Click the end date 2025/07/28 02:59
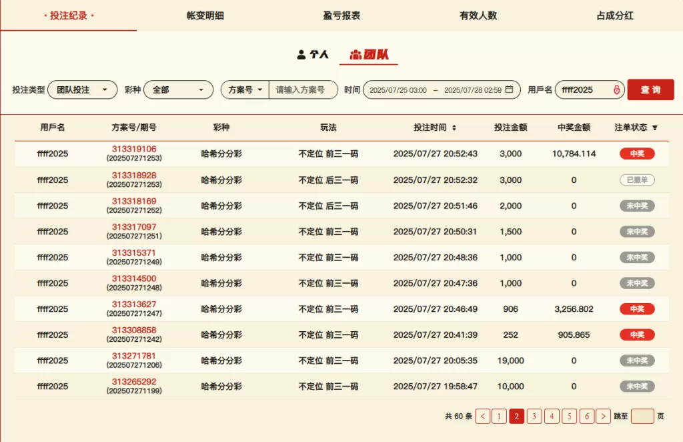This screenshot has width=683, height=442. tap(473, 90)
